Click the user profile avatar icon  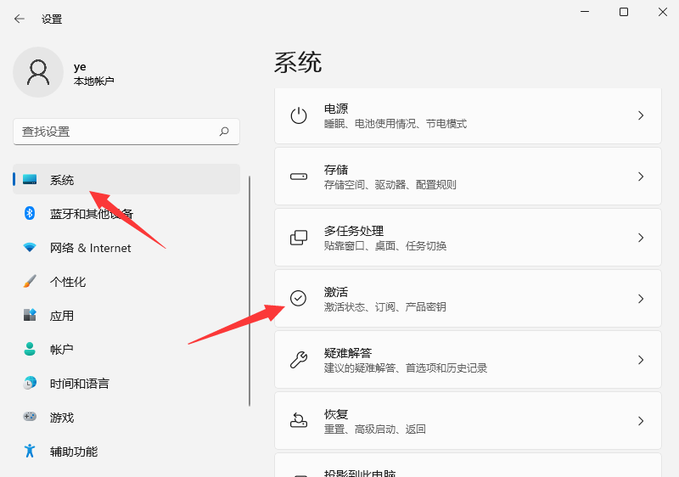[x=38, y=72]
